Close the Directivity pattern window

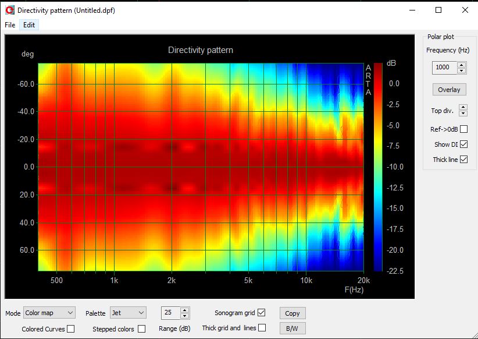465,10
